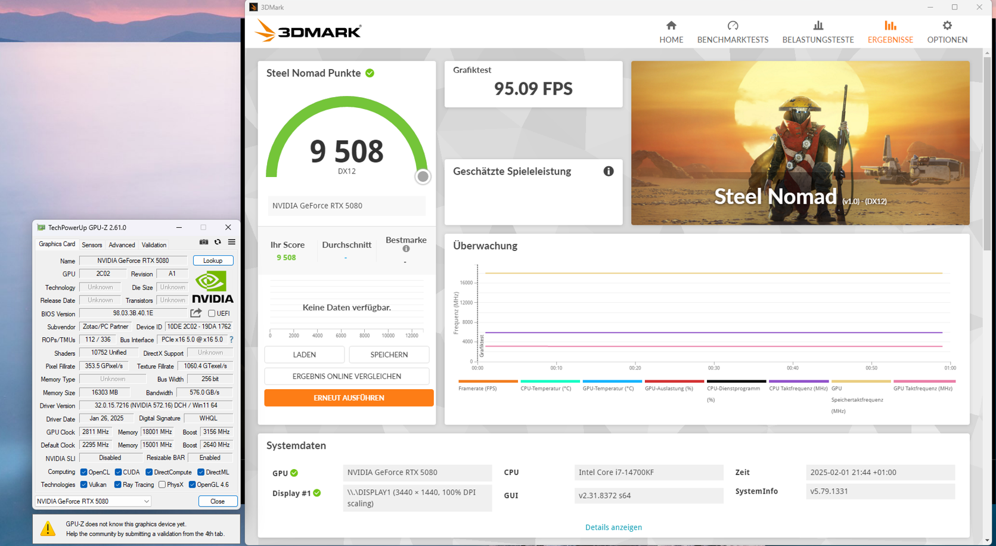Viewport: 996px width, 546px height.
Task: Click the BIOS Version field
Action: click(x=134, y=314)
